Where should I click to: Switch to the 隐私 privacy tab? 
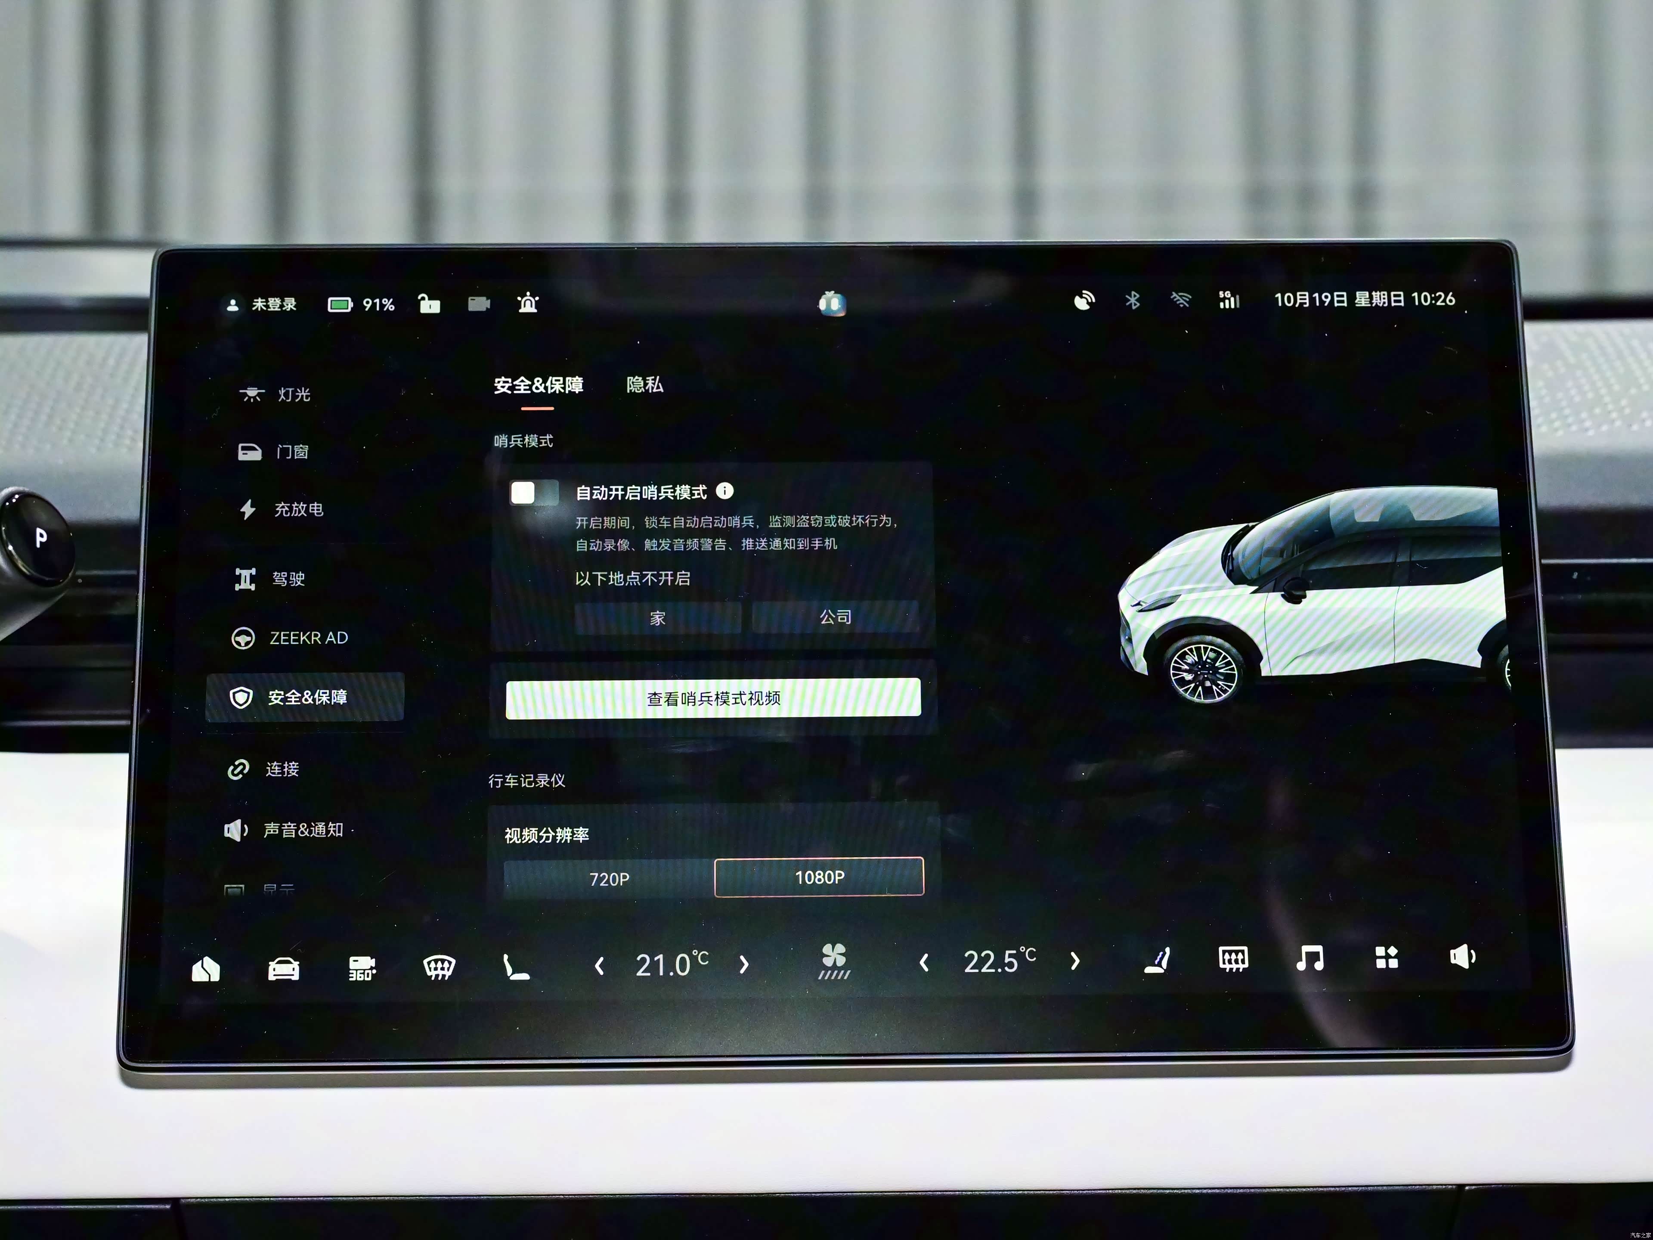pyautogui.click(x=644, y=385)
